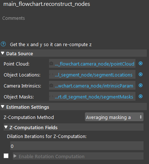Click the Comments text area
Image resolution: width=149 pixels, height=164 pixels.
coord(74,27)
